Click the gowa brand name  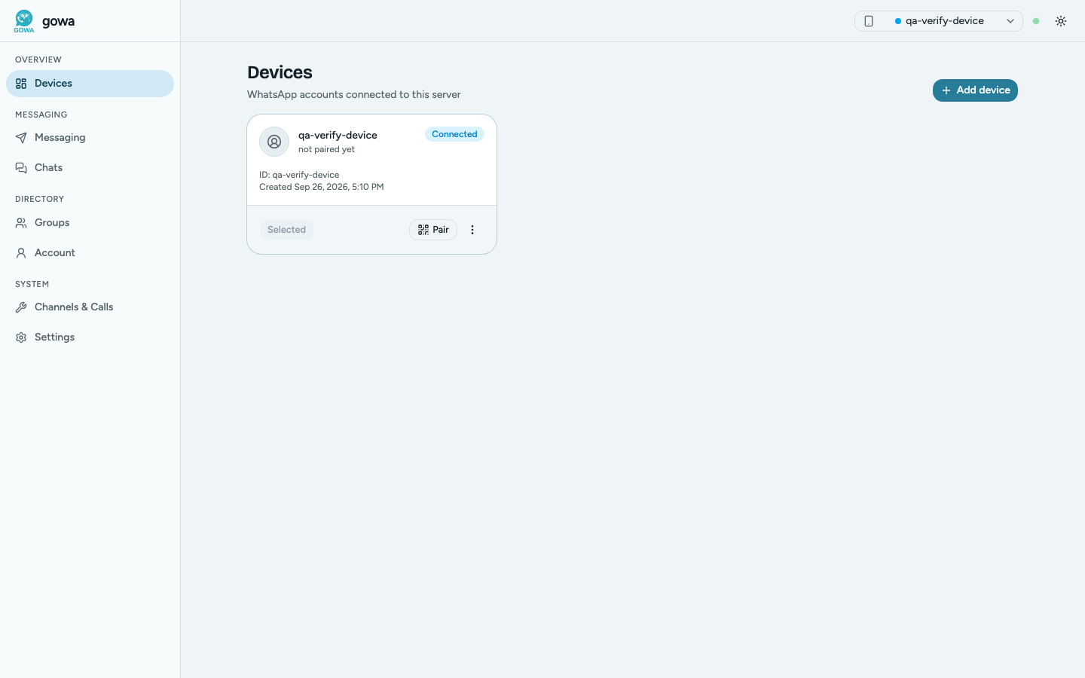[58, 21]
